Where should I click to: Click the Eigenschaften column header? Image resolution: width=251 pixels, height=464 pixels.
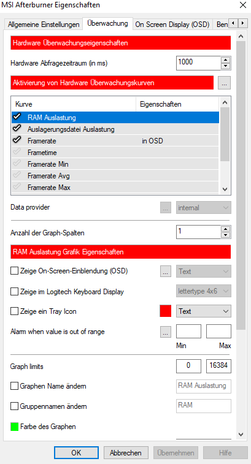(x=177, y=104)
